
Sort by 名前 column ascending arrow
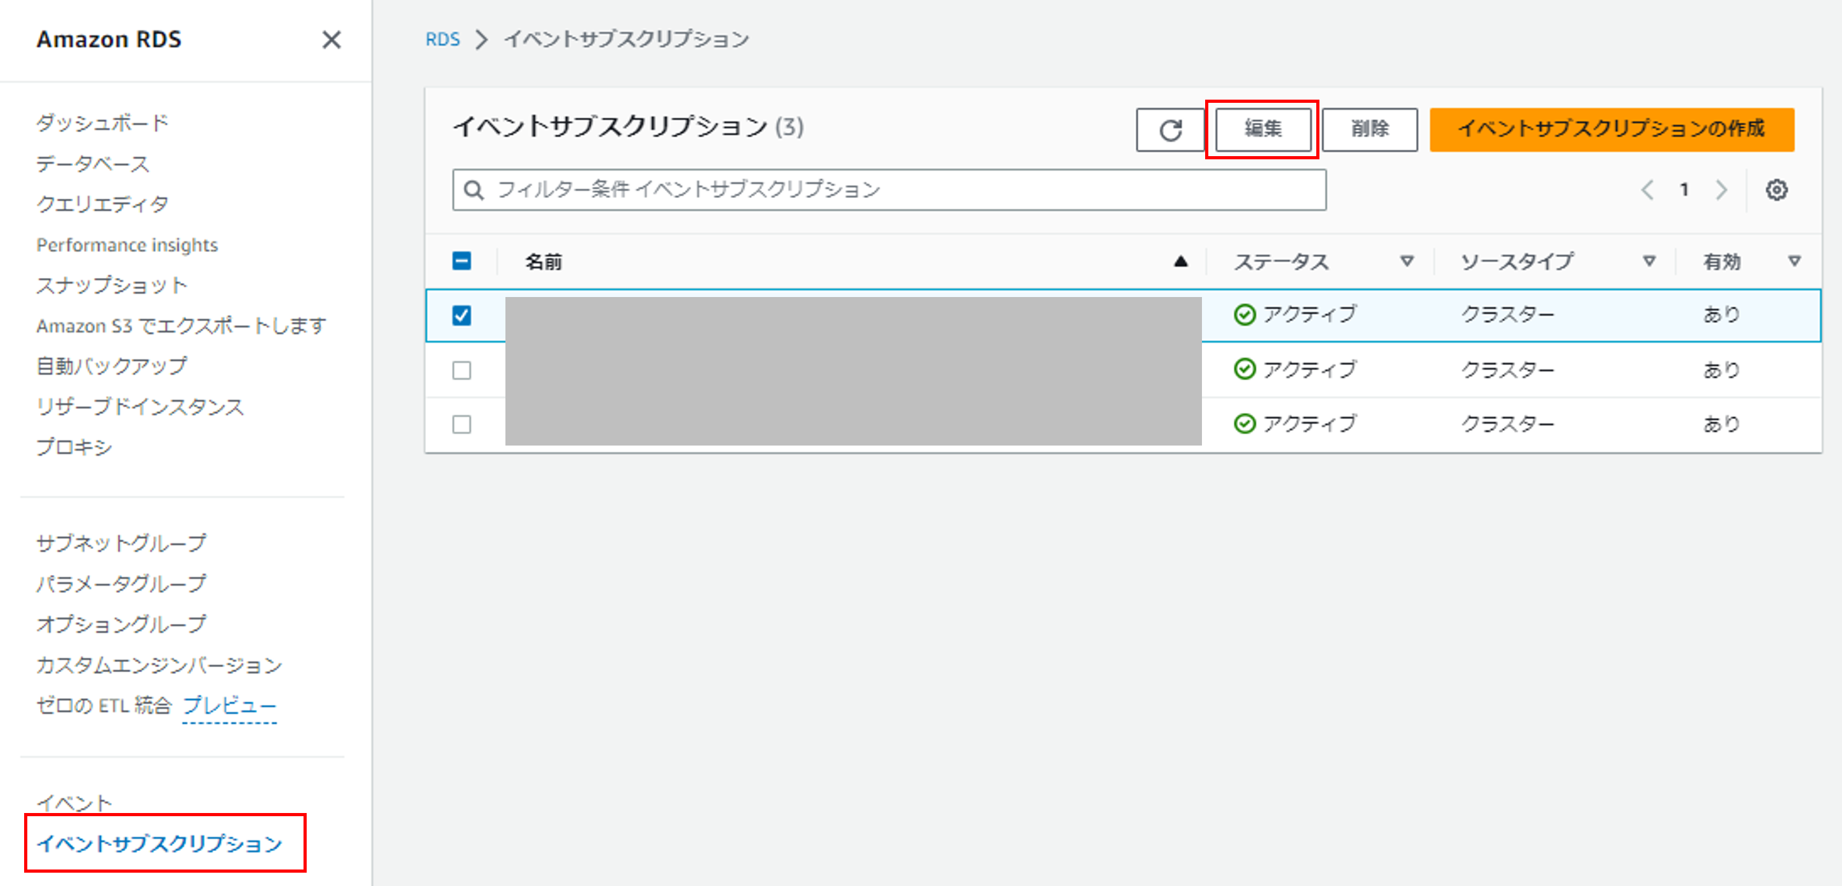[x=1181, y=261]
